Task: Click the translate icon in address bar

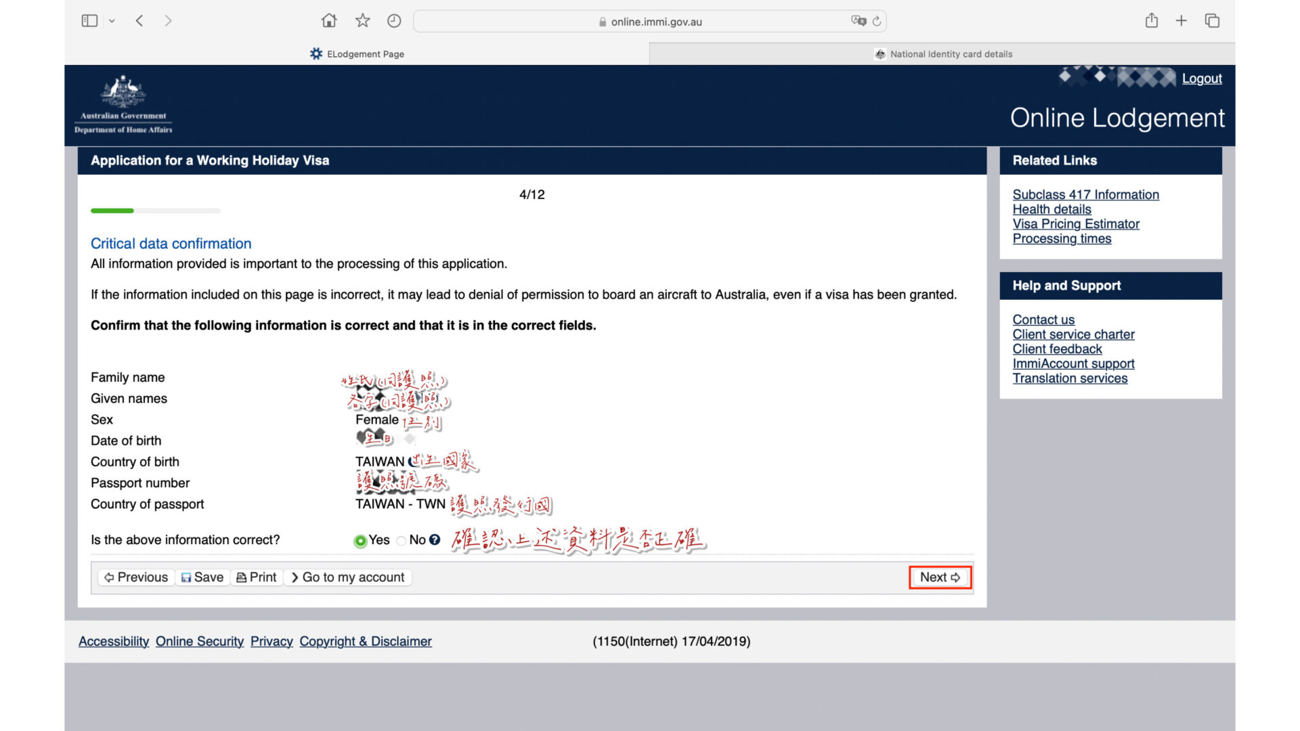Action: [859, 21]
